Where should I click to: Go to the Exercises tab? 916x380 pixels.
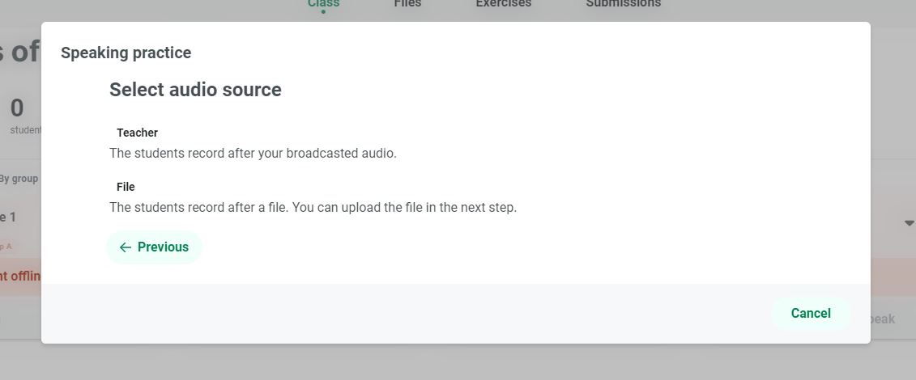tap(503, 5)
